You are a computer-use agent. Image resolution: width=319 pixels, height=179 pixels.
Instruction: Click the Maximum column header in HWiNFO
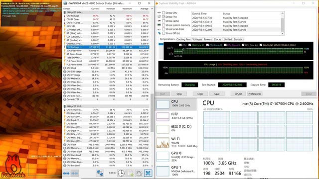pyautogui.click(x=127, y=9)
